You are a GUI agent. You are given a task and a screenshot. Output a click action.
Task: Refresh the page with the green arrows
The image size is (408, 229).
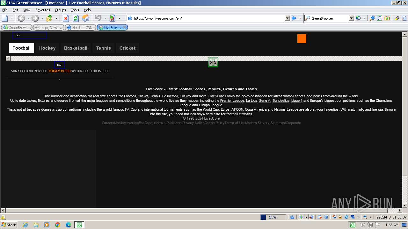coord(76,18)
